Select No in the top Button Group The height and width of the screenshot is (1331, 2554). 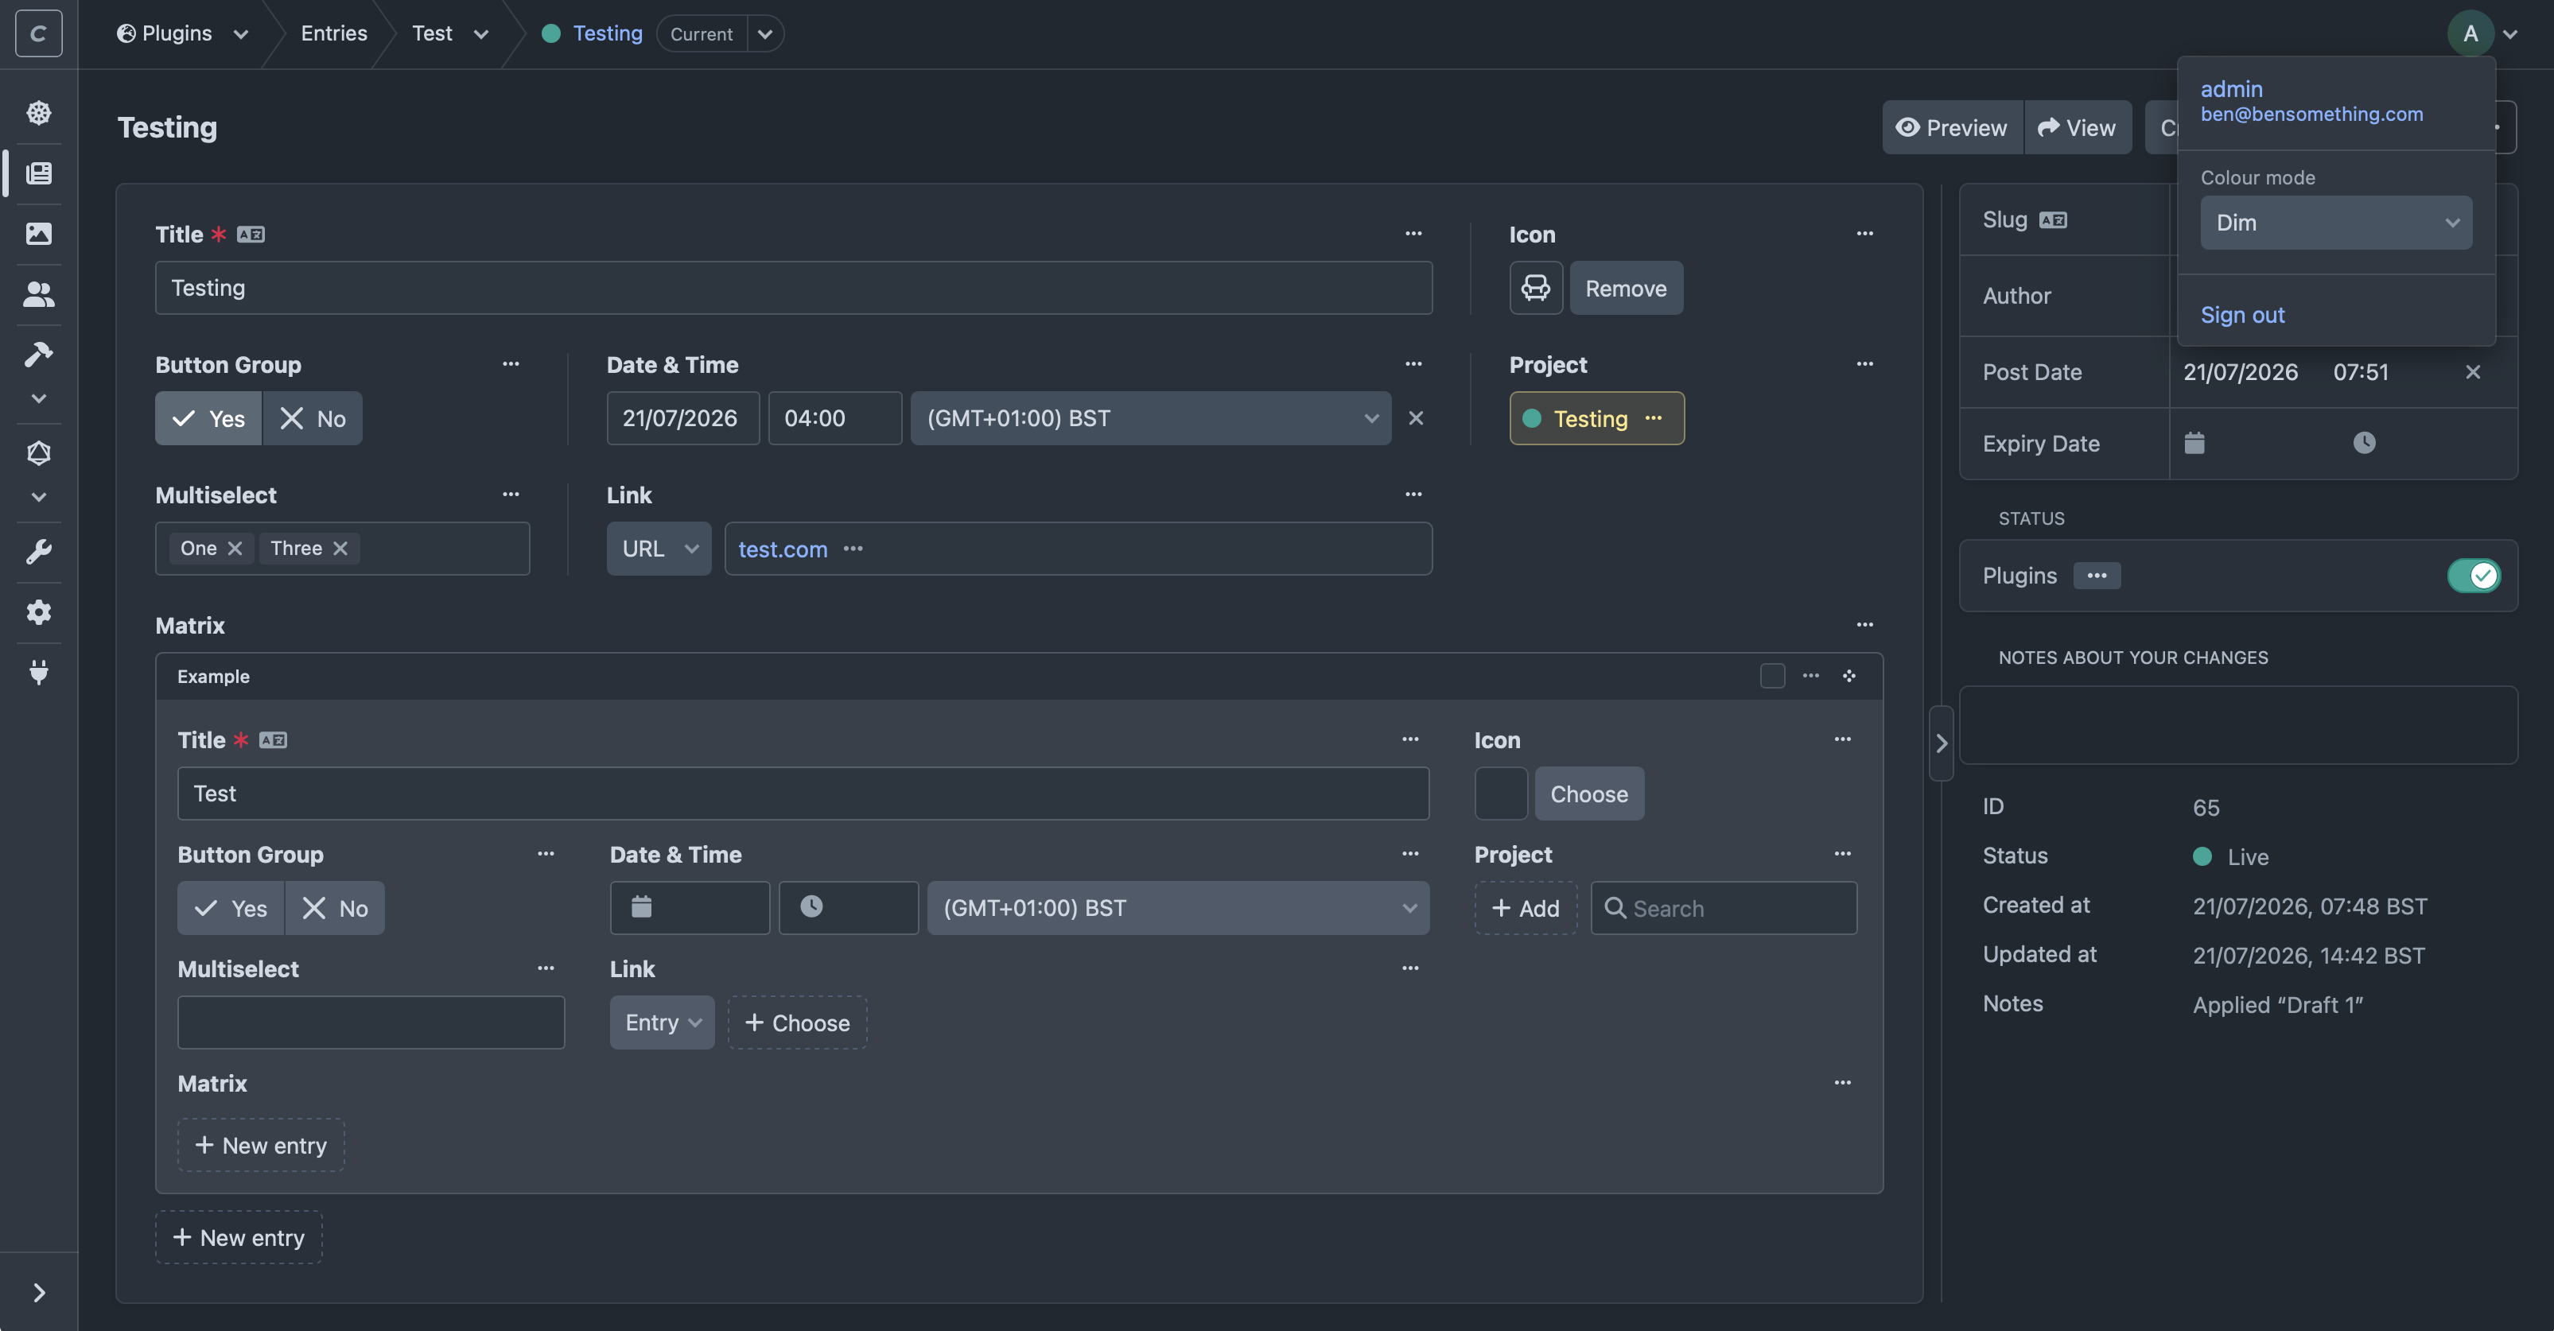(x=313, y=418)
